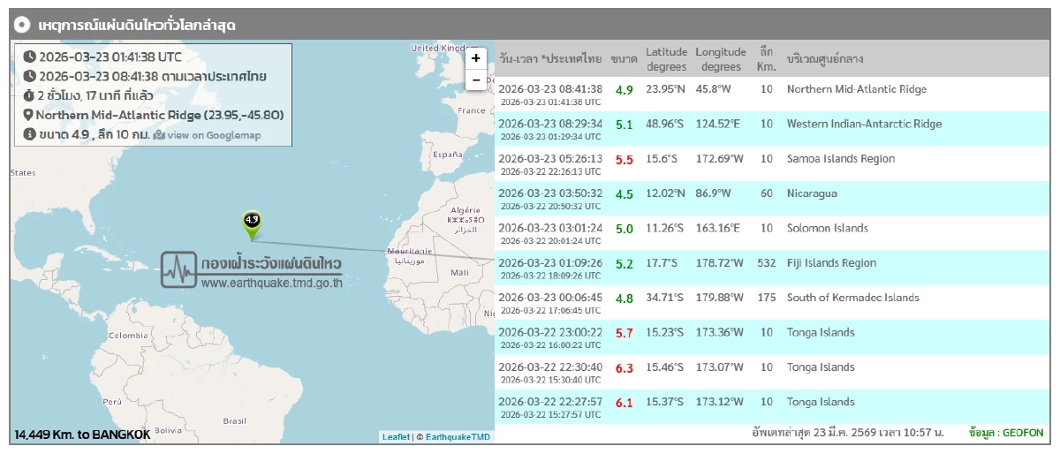The width and height of the screenshot is (1060, 454).
Task: Click the clock icon beside UTC time
Action: (29, 57)
